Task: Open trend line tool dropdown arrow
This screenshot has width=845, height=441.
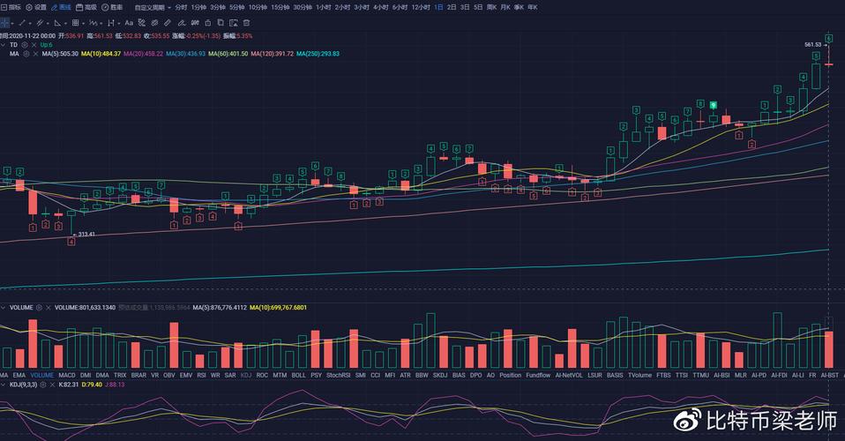Action: [x=30, y=23]
